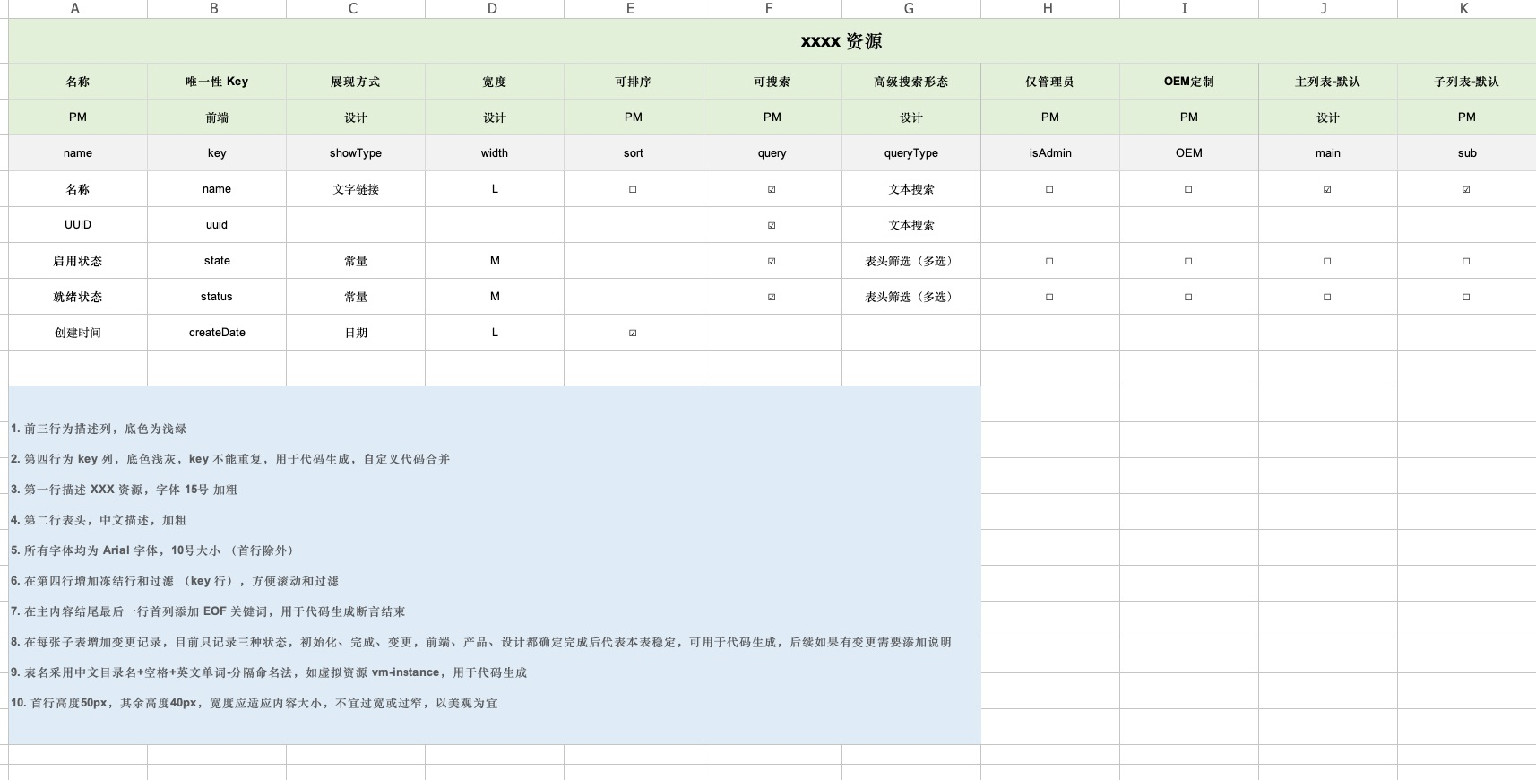1536x780 pixels.
Task: Select the blue notes block with numbered rules
Action: tap(495, 565)
